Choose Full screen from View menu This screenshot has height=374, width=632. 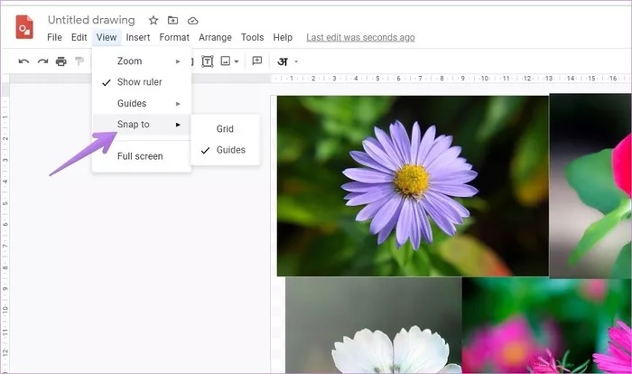pyautogui.click(x=142, y=156)
